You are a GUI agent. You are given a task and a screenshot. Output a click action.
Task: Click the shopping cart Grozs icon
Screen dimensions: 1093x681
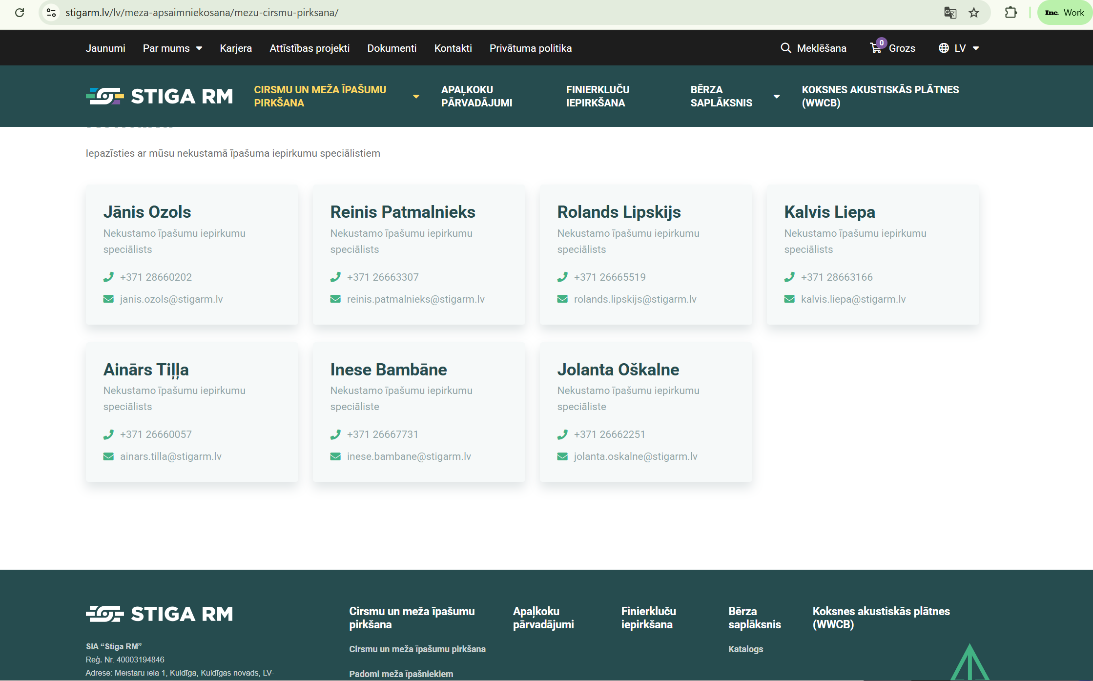pos(876,48)
